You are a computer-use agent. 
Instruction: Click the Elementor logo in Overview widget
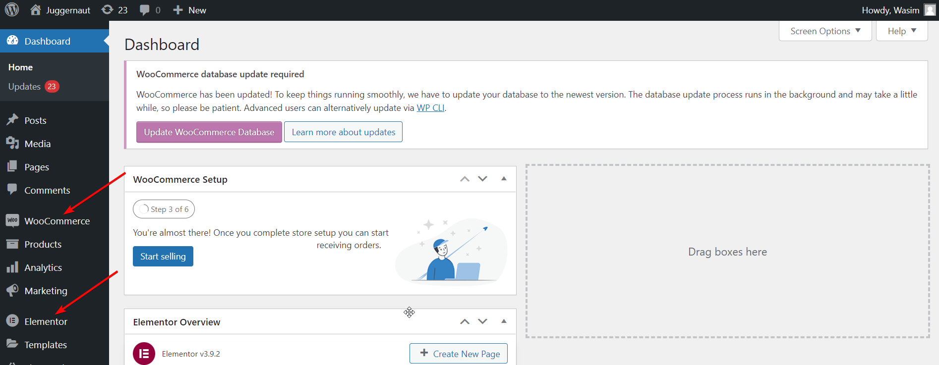pyautogui.click(x=144, y=354)
